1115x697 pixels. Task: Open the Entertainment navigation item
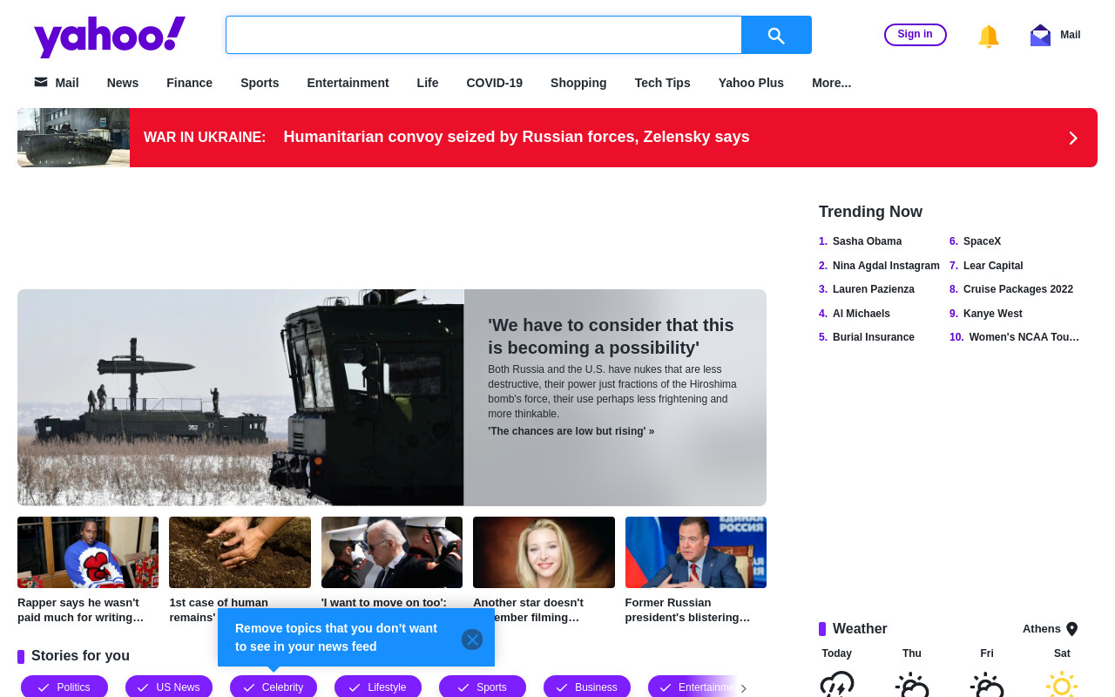(348, 83)
